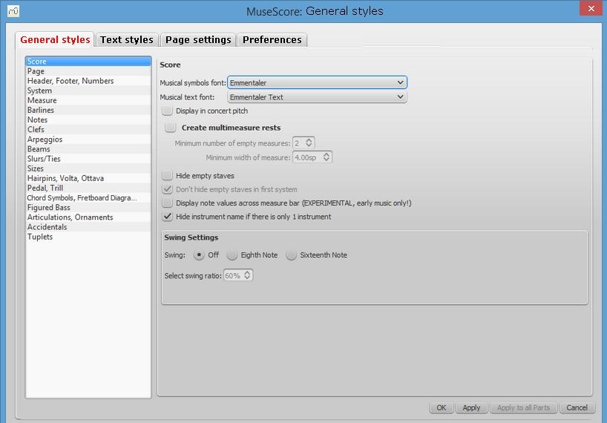
Task: Open Hairpins, Volta, Ottava settings
Action: pos(88,178)
